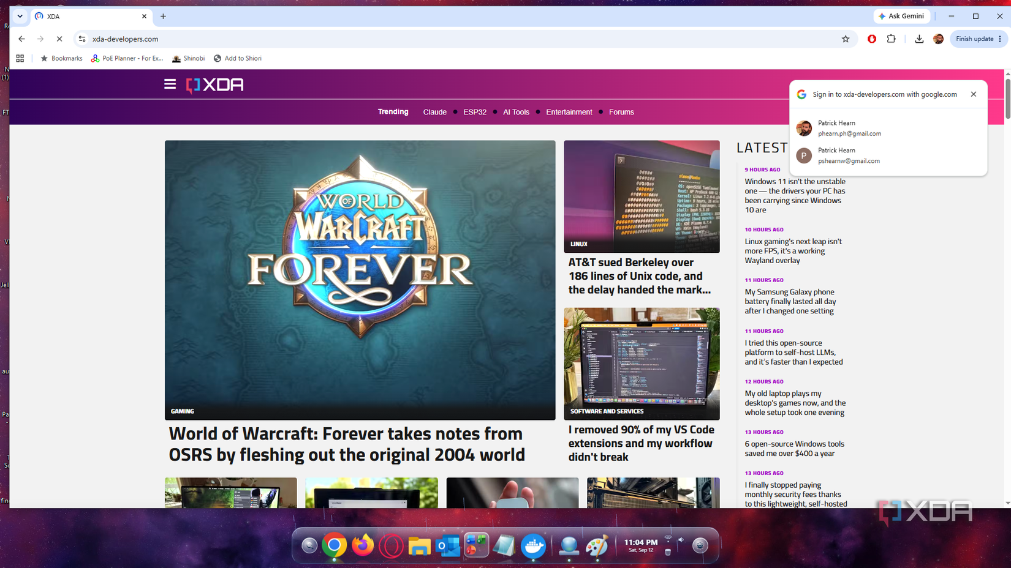Open the Chrome profile avatar menu

(x=938, y=39)
